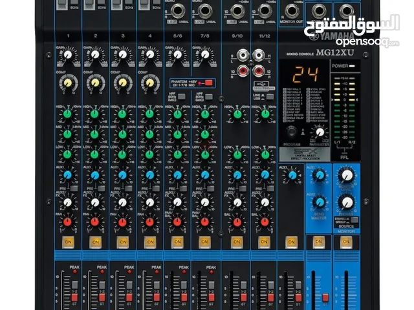Toggle the channel 1 red ST button
This screenshot has width=414, height=310.
pos(75,298)
